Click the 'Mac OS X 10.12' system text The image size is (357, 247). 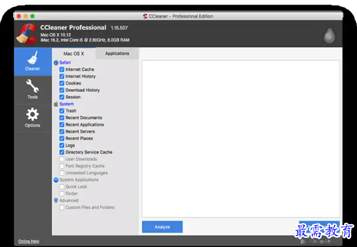[56, 35]
